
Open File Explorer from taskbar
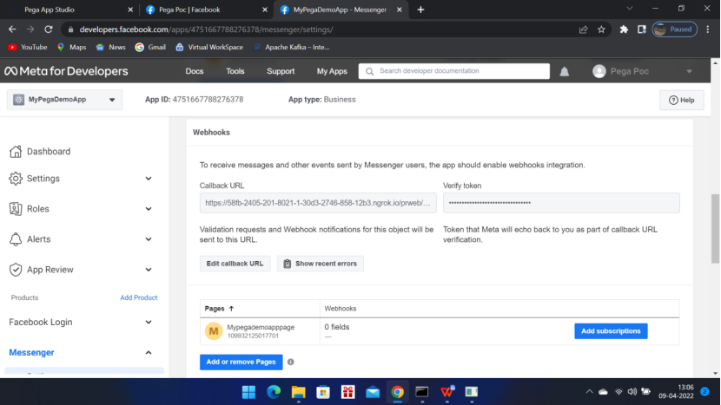click(299, 392)
